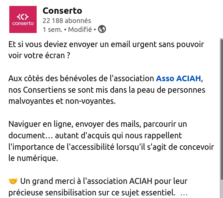The width and height of the screenshot is (223, 198).
Task: Open the Conserto logo thumbnail
Action: [x=23, y=19]
